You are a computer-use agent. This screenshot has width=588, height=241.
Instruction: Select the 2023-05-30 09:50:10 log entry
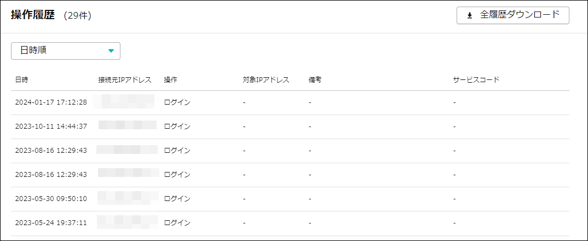click(x=51, y=198)
